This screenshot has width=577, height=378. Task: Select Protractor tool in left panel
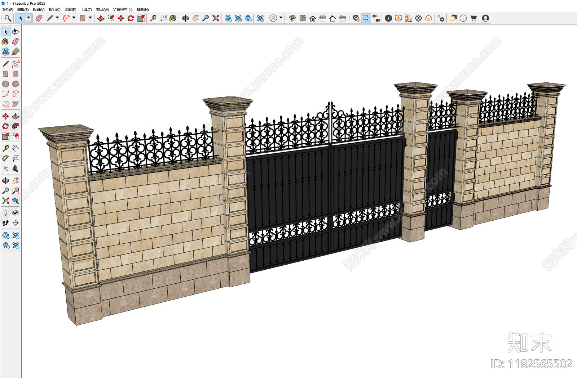tap(5, 158)
